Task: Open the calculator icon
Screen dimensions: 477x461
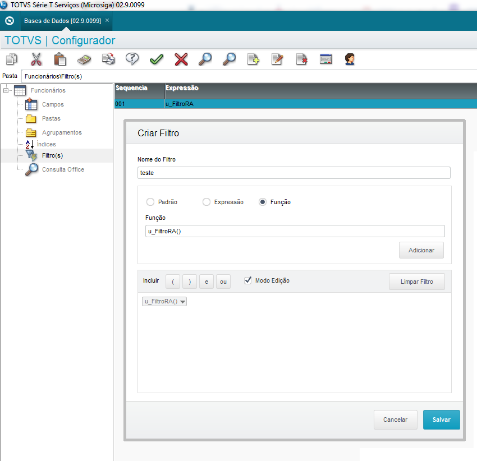Action: (84, 59)
